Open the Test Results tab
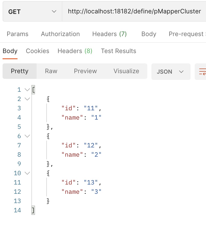 point(118,51)
